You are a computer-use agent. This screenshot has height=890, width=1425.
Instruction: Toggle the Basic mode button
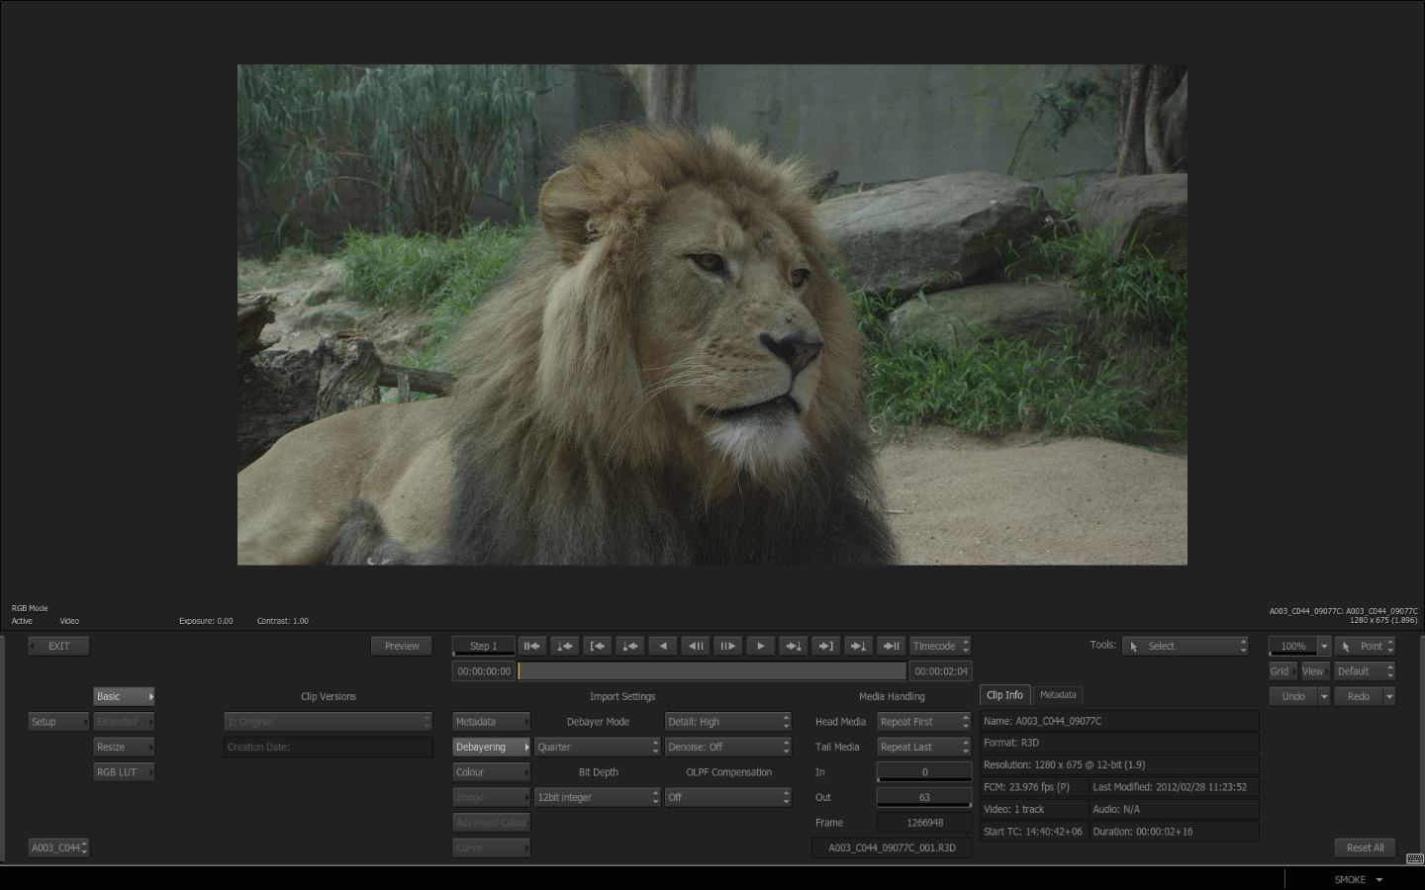tap(124, 696)
